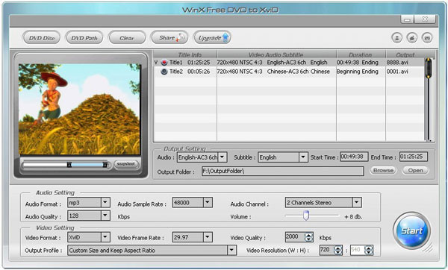Open the Audio track dropdown

[223, 157]
